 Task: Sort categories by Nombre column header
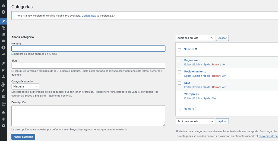coord(189,49)
